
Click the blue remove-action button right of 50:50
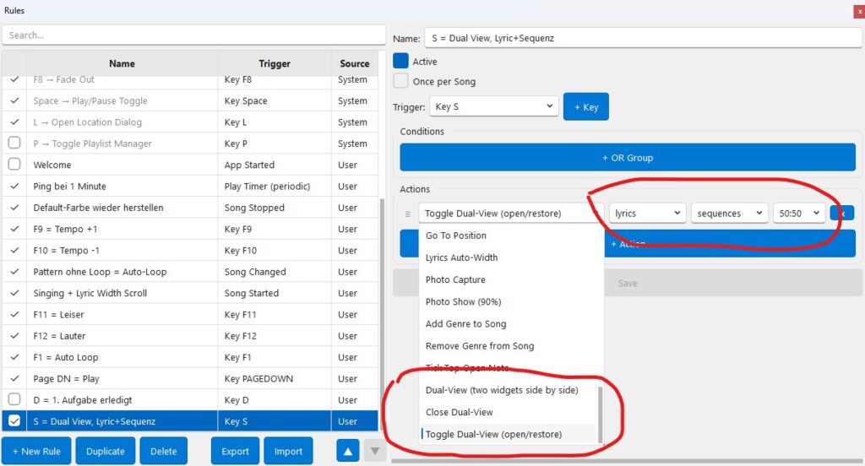pyautogui.click(x=842, y=214)
